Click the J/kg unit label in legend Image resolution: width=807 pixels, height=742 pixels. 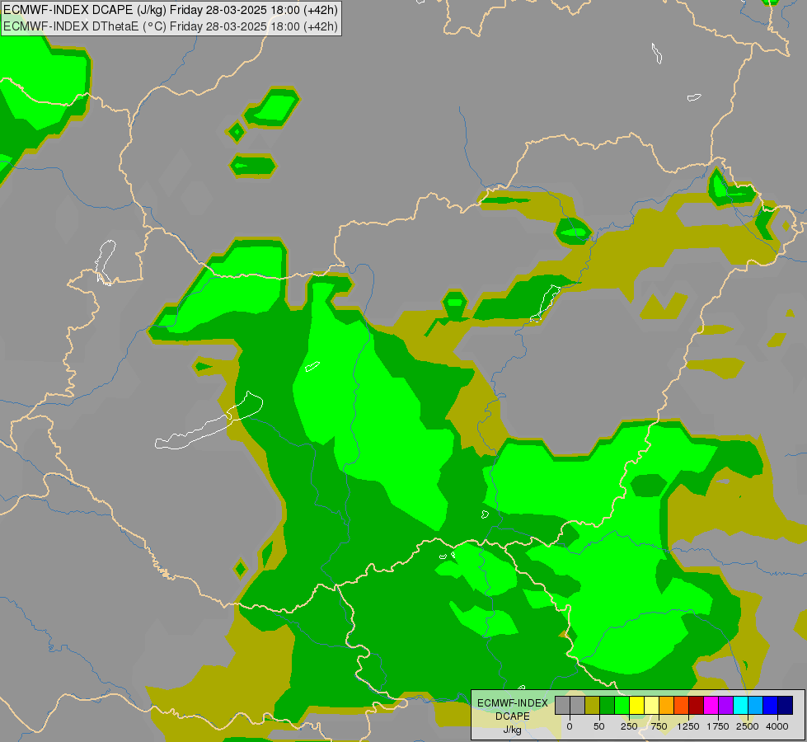pyautogui.click(x=512, y=730)
